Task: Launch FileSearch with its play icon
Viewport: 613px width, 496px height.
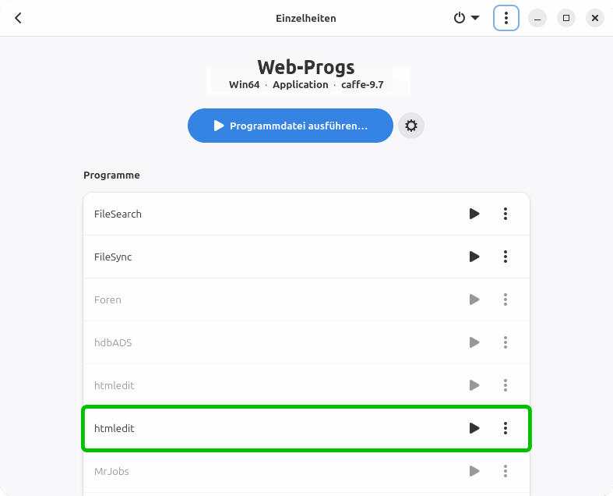Action: coord(474,214)
